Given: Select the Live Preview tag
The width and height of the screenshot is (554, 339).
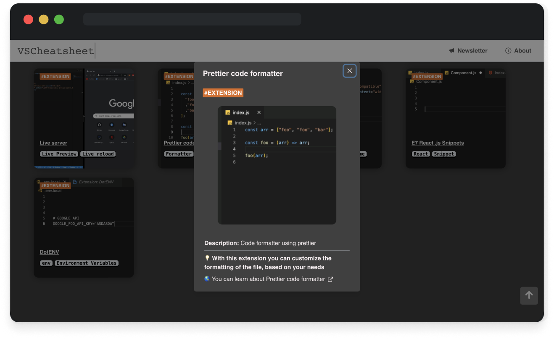Looking at the screenshot, I should [x=59, y=154].
